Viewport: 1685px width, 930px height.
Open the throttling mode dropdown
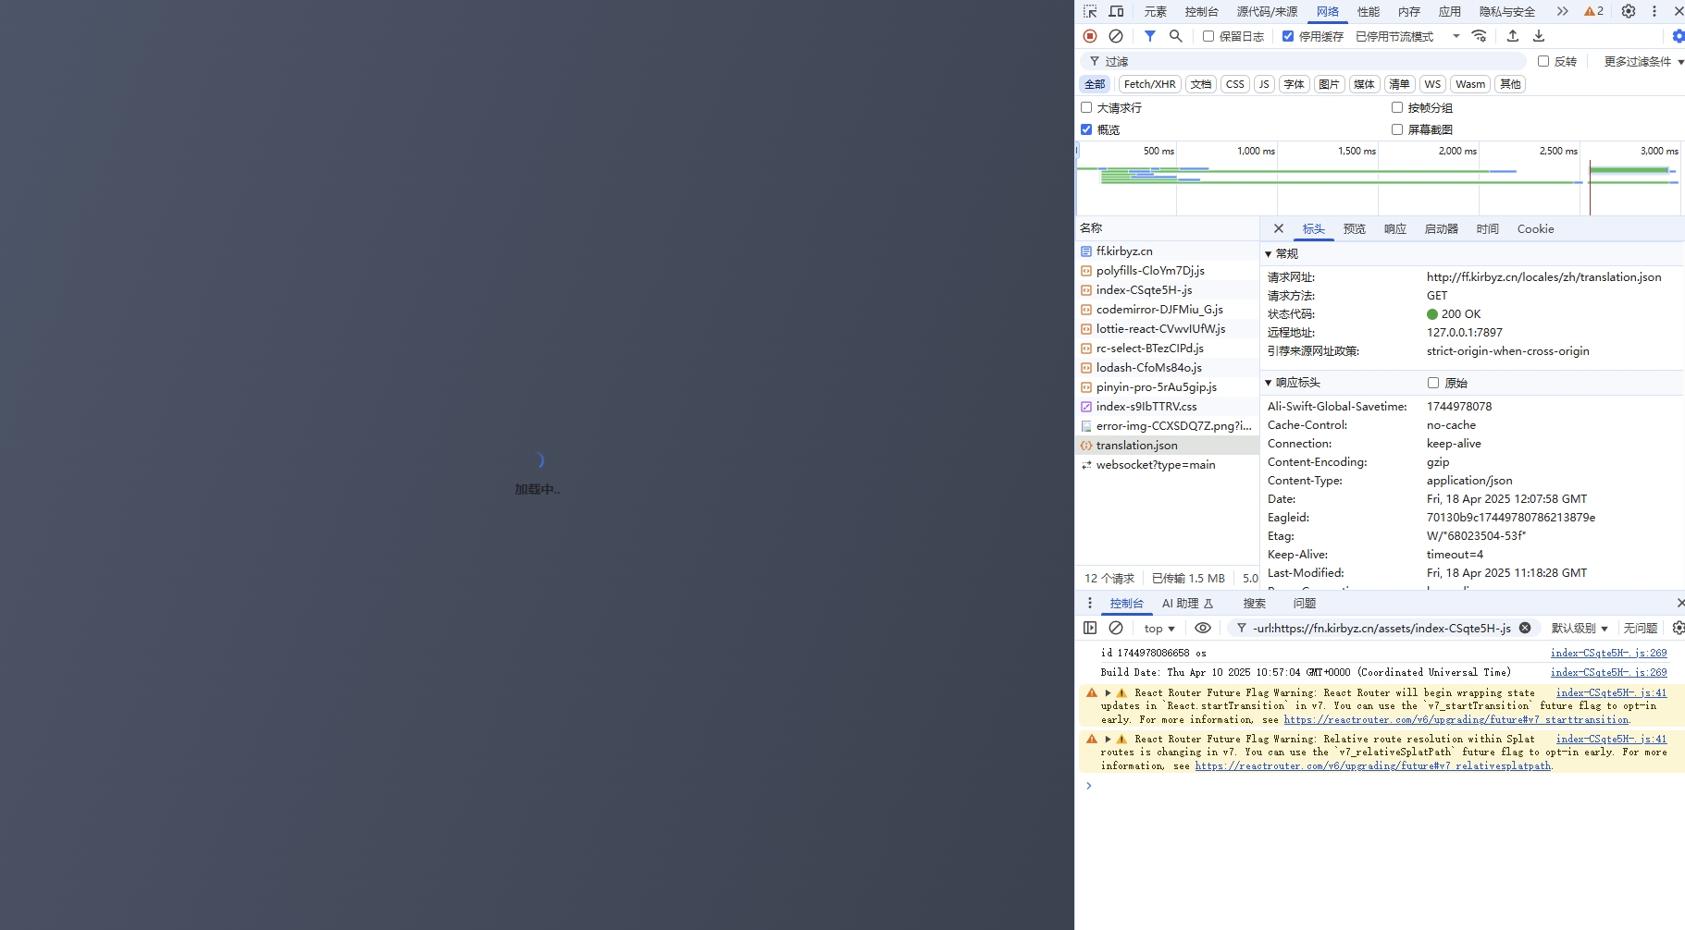coord(1408,36)
